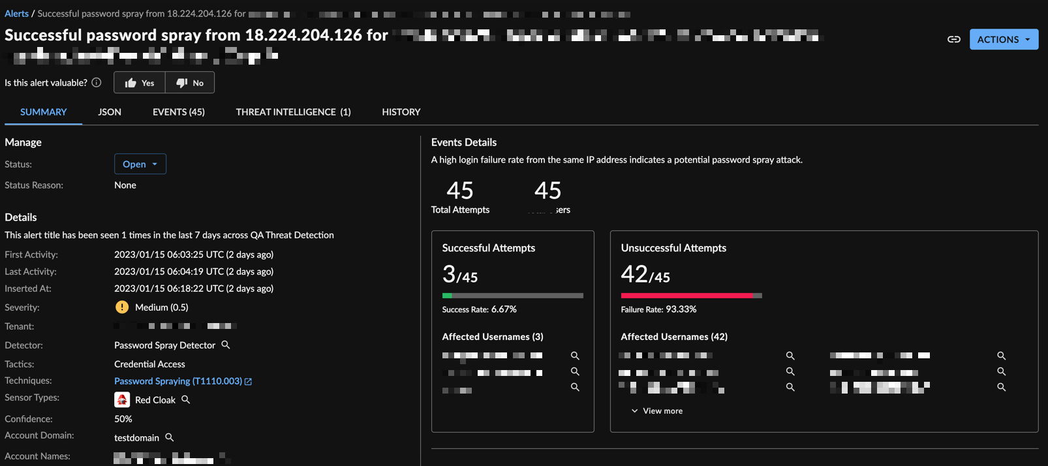Click the yellow Medium severity warning icon

coord(122,307)
